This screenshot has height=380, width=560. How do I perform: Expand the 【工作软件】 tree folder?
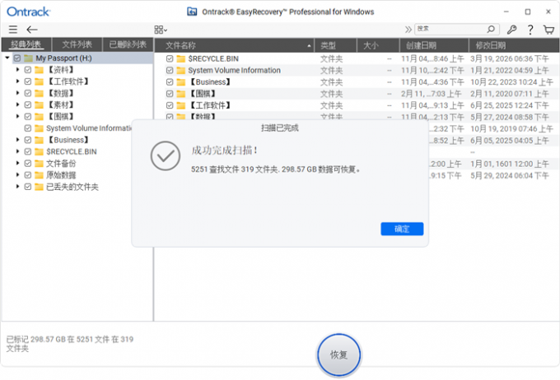[17, 81]
